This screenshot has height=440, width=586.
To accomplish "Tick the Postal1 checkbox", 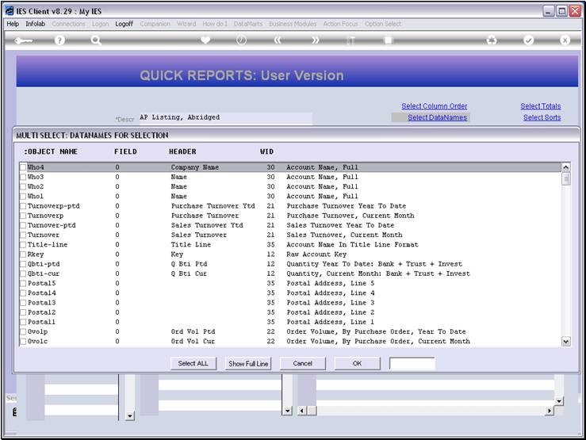I will [x=23, y=322].
